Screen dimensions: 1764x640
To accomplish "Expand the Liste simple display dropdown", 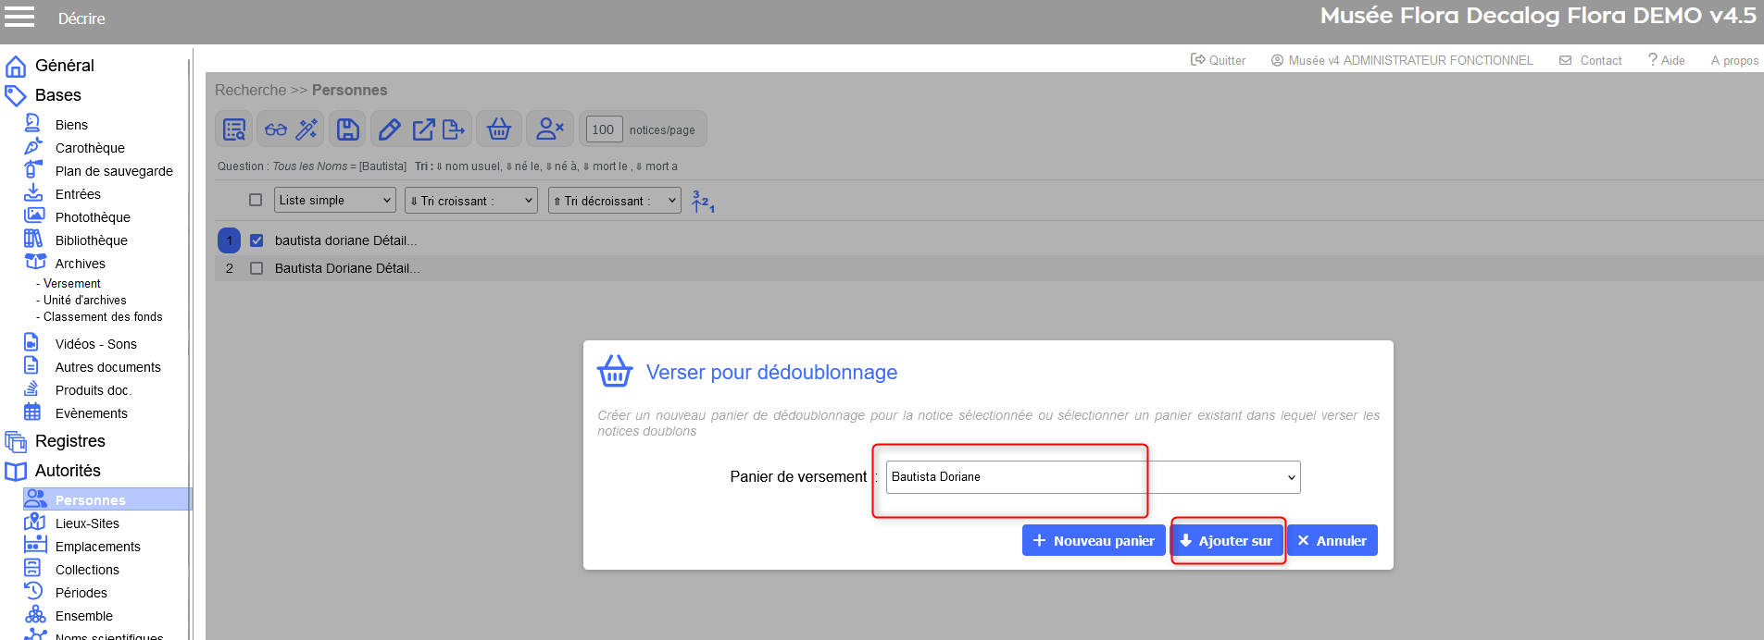I will (x=335, y=200).
